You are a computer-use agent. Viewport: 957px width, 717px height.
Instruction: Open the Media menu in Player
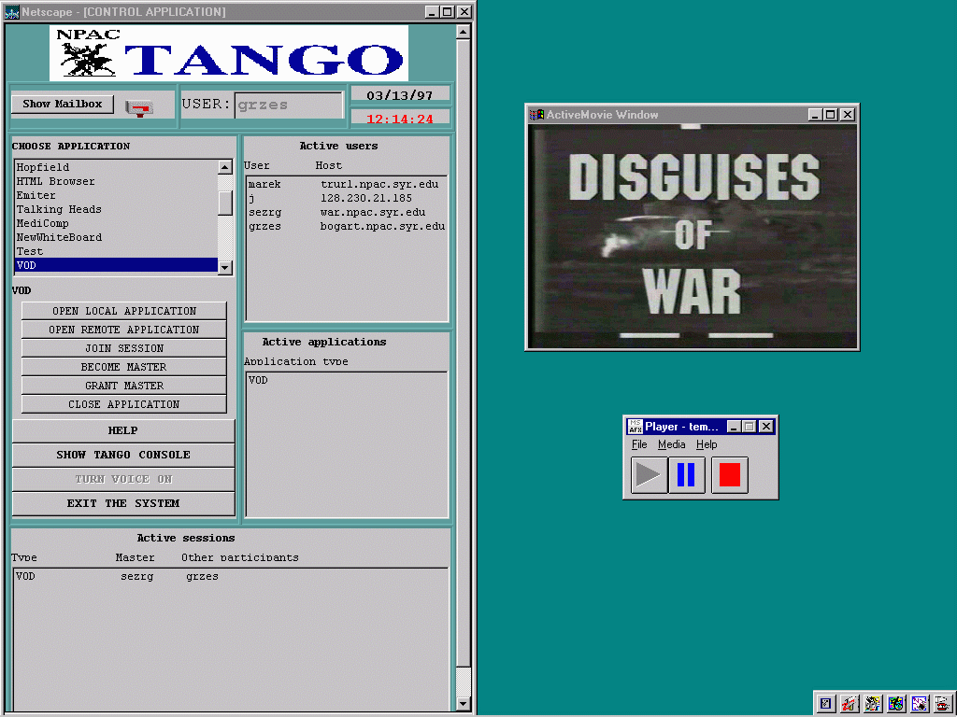pos(671,444)
